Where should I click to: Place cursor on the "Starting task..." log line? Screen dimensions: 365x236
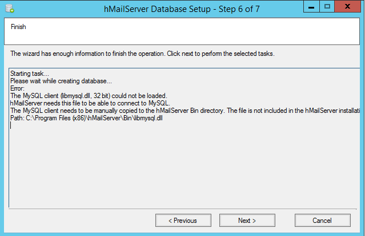pyautogui.click(x=30, y=75)
